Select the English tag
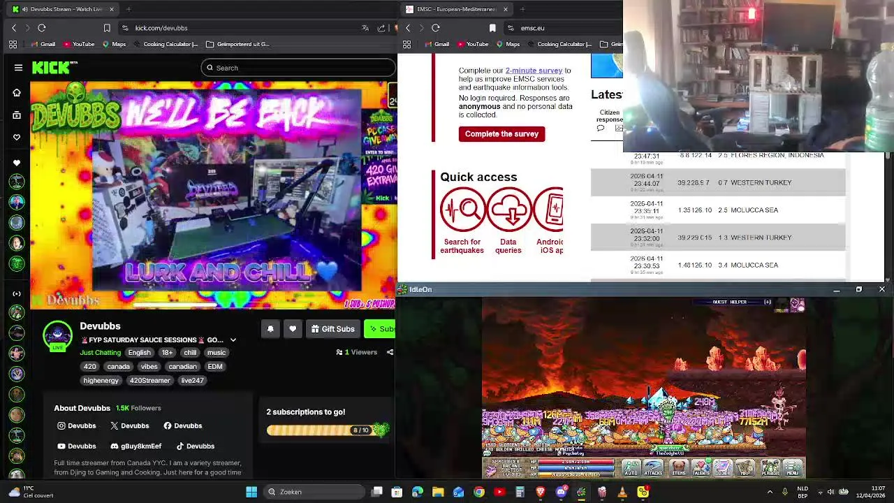Screen dimensions: 894x503 [139, 353]
